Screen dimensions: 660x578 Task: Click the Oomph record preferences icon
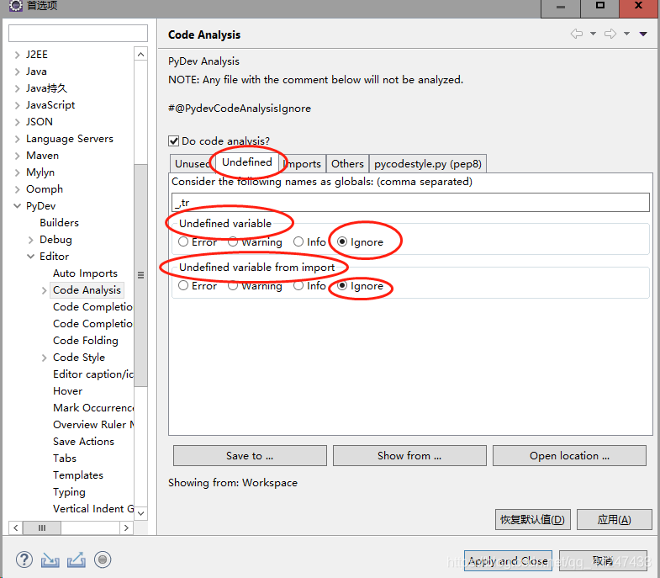click(x=103, y=559)
